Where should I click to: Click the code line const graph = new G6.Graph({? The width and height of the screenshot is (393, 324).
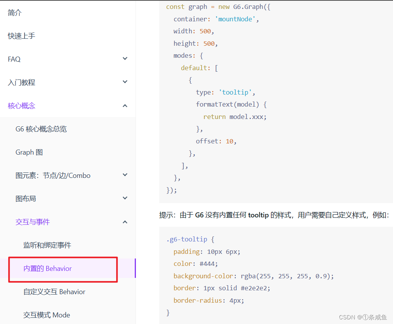click(218, 7)
